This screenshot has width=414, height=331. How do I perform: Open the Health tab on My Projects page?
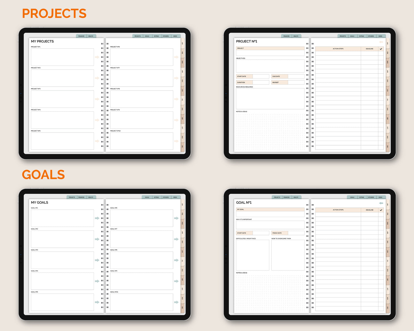click(x=91, y=36)
